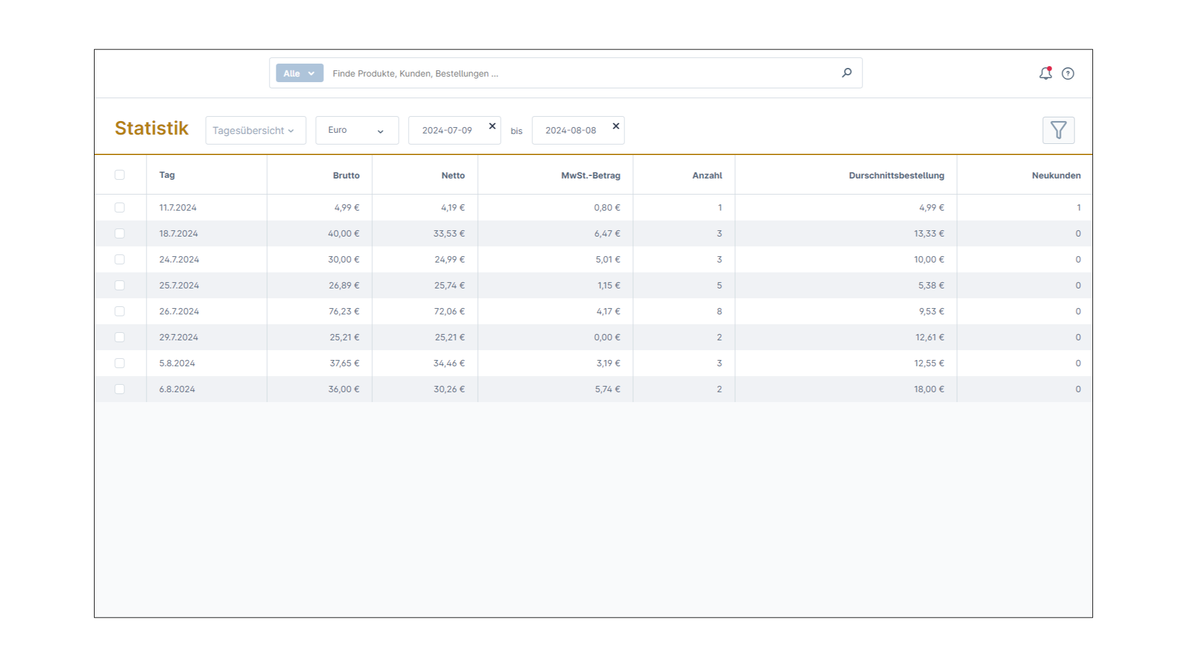
Task: Click the Anzahl value 8
Action: coord(719,311)
